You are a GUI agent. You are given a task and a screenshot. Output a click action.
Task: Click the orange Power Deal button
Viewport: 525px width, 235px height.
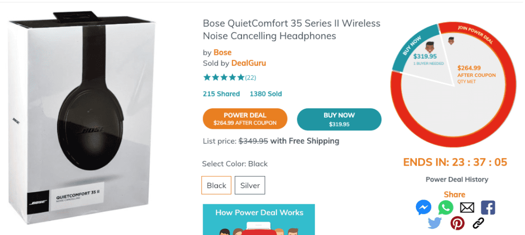coord(245,119)
